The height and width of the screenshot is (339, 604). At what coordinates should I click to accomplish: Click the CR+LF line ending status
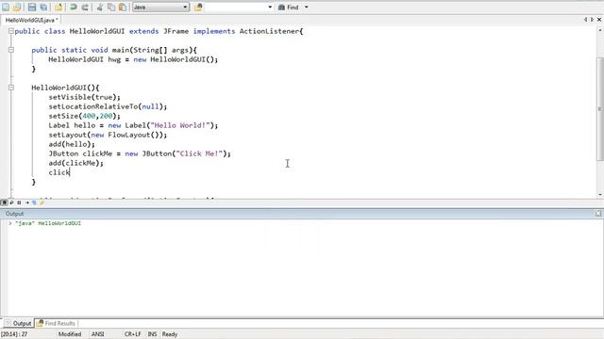point(132,334)
